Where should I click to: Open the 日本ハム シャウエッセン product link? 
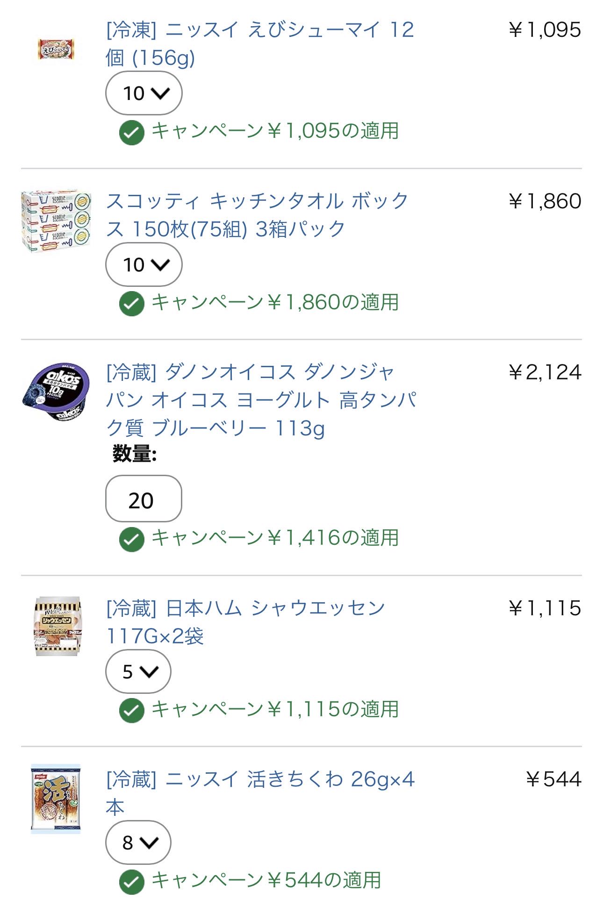245,621
